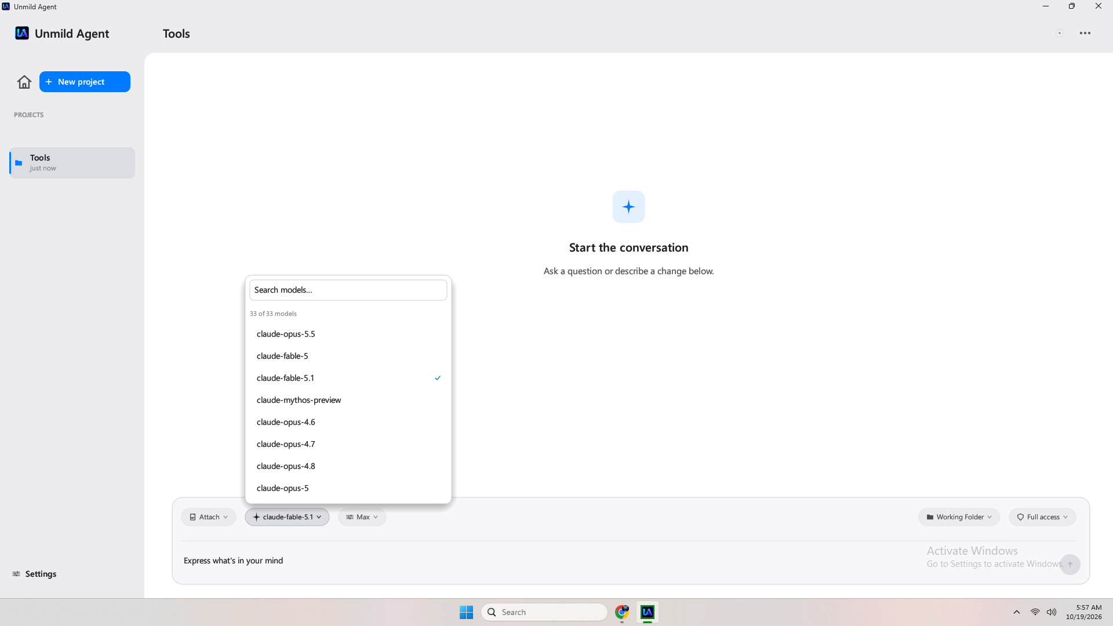Open the clock and date in taskbar
Screen dimensions: 1113x626
1083,612
